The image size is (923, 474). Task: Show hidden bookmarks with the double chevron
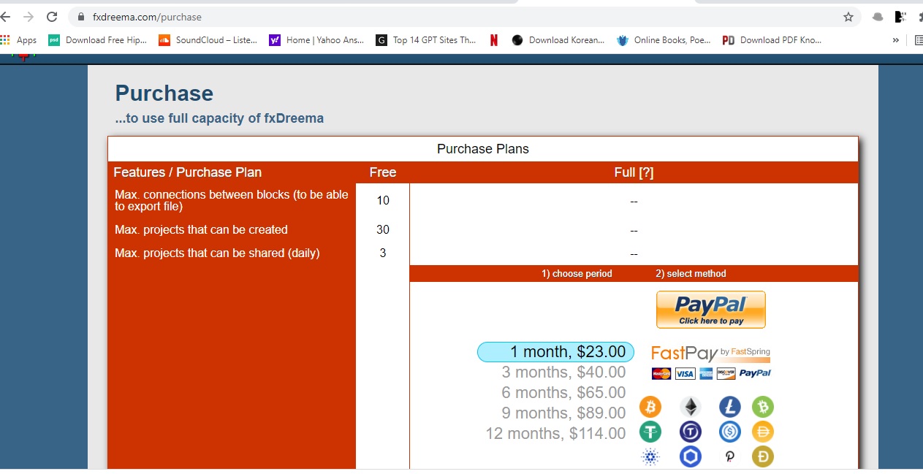click(896, 40)
